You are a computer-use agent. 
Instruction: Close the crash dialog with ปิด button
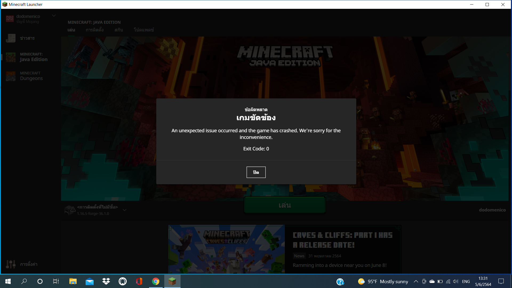(x=256, y=172)
